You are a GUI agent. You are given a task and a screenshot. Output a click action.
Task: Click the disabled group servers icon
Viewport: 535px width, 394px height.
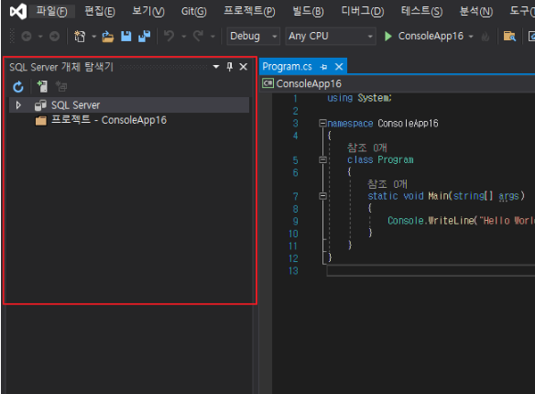coord(61,86)
